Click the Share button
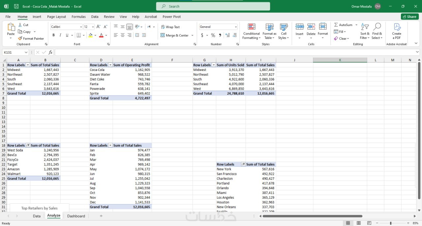Screen dimensions: 422x226 [410, 16]
